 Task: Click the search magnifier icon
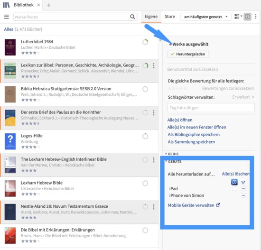(132, 17)
